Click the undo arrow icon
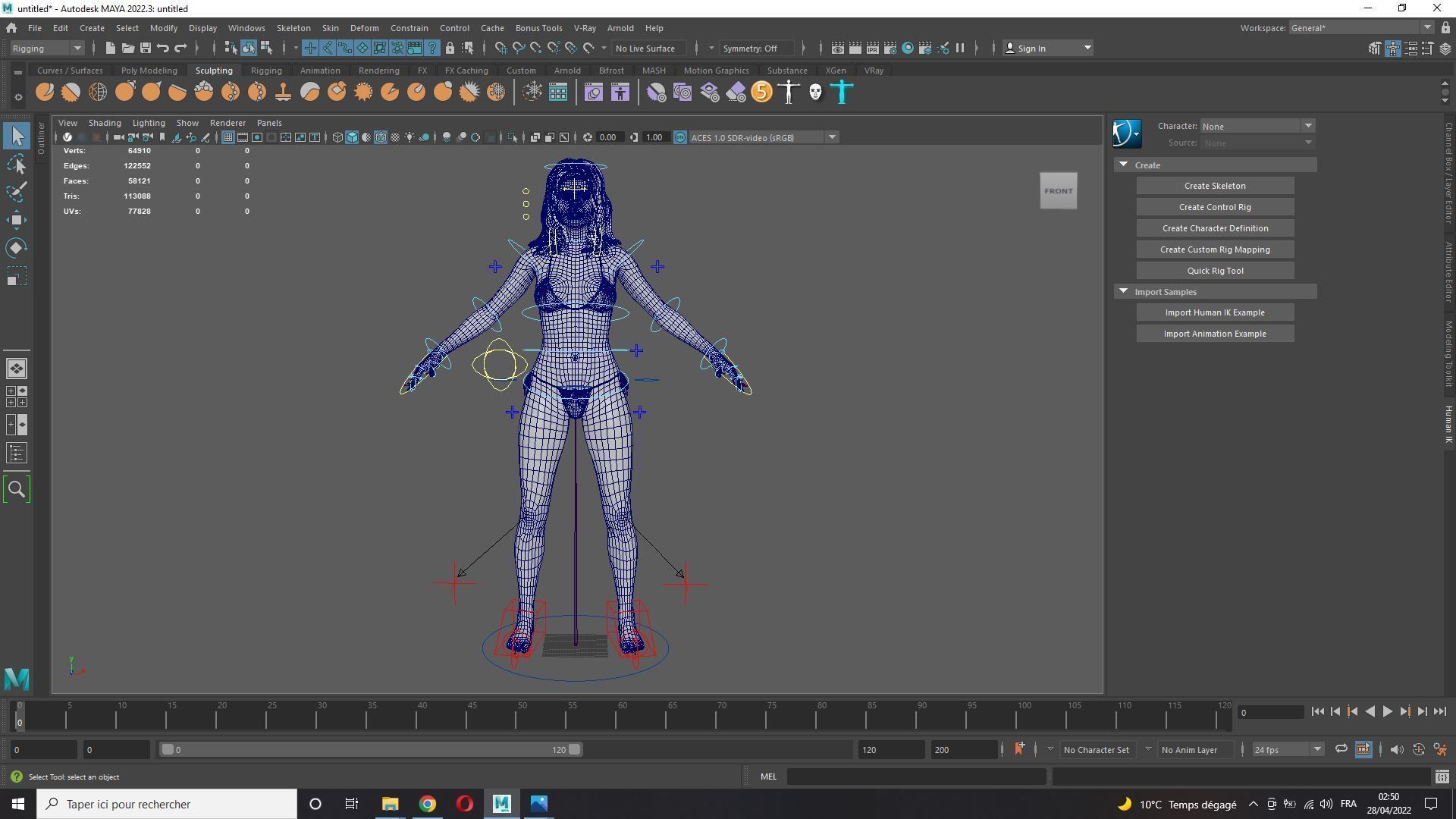1456x819 pixels. point(162,48)
